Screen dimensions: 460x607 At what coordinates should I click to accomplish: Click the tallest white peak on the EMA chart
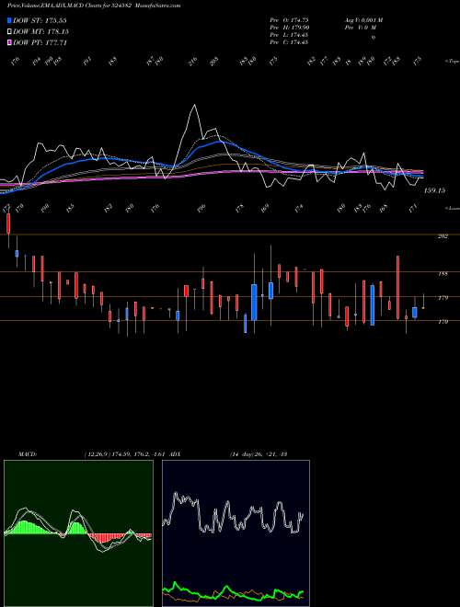click(x=194, y=105)
